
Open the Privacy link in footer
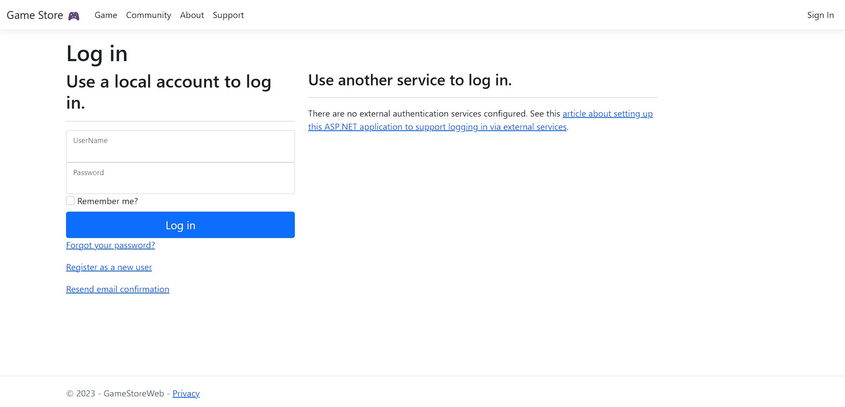click(x=186, y=393)
